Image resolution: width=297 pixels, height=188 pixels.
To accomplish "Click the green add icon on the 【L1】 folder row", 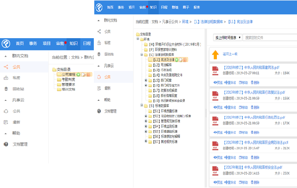I will coord(176,60).
